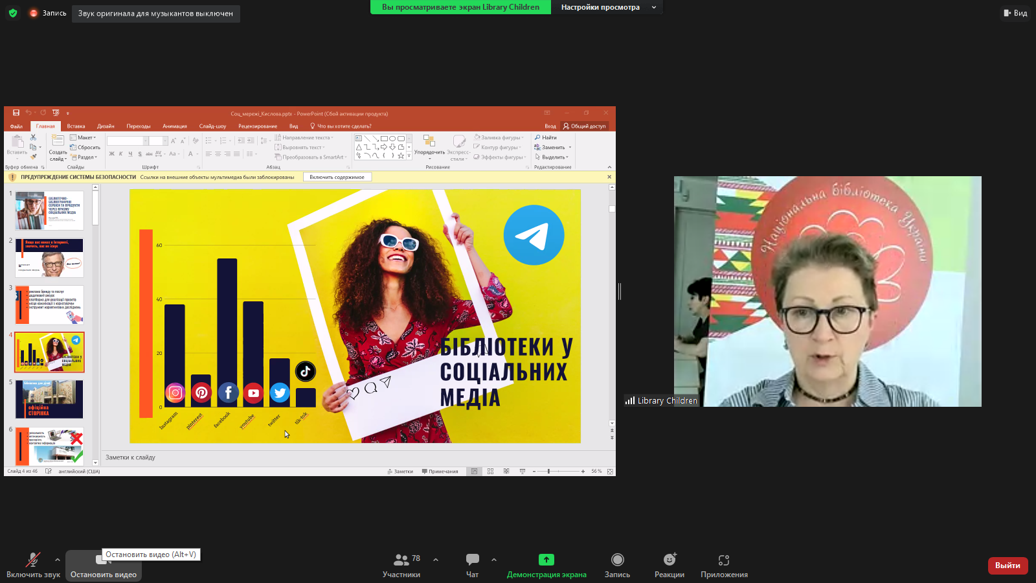Open the Рецензирование ribbon tab

(258, 126)
